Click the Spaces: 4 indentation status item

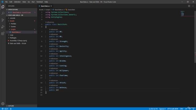coord(162,109)
